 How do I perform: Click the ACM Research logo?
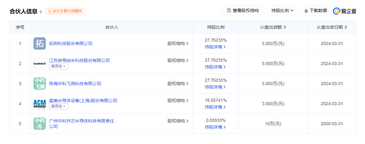40,104
